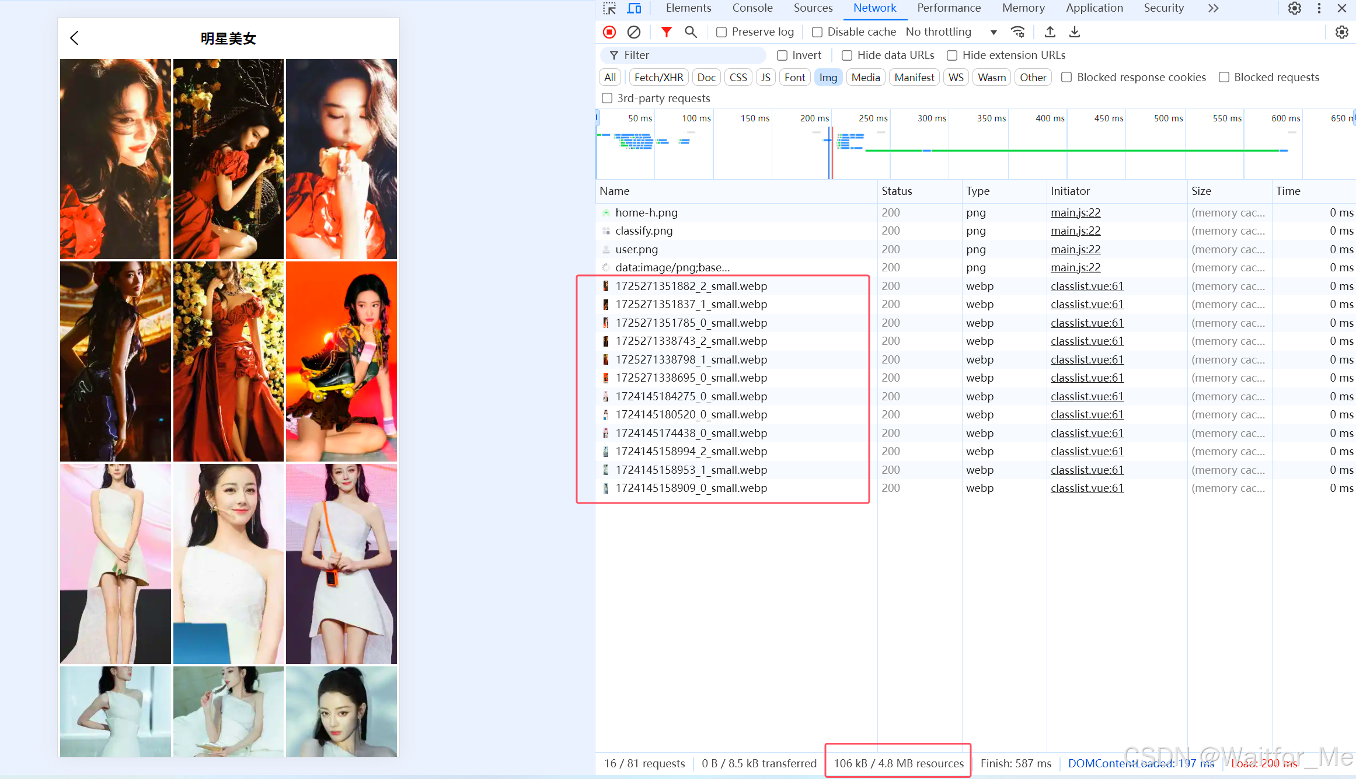This screenshot has width=1356, height=779.
Task: Open the Performance tab
Action: pyautogui.click(x=949, y=8)
